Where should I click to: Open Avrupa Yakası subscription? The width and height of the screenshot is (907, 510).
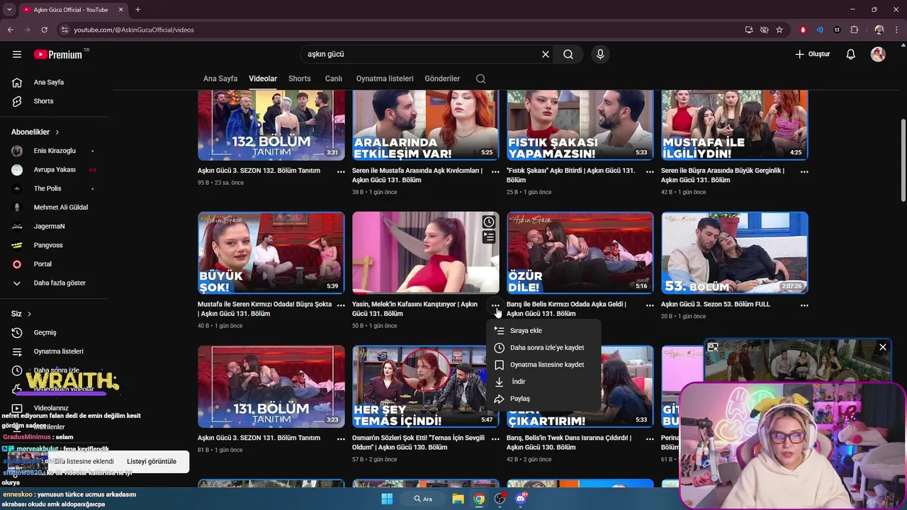coord(54,170)
